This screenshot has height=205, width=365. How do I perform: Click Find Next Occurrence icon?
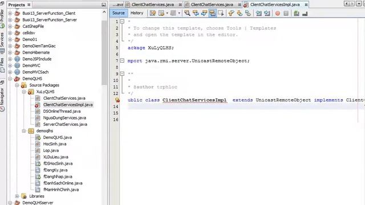coord(204,13)
